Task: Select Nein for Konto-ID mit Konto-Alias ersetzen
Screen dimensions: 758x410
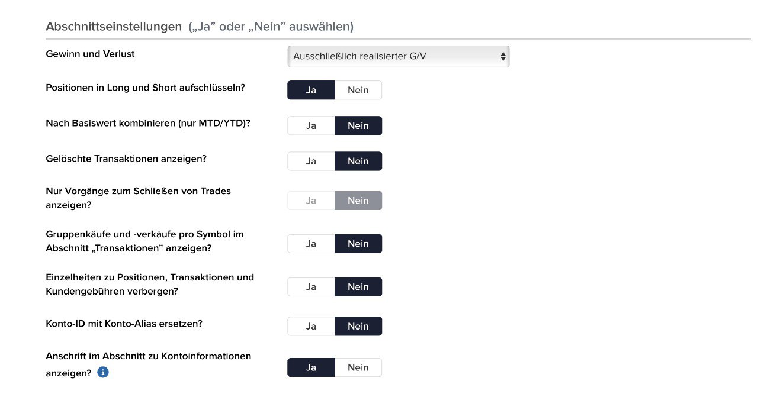Action: pos(358,326)
